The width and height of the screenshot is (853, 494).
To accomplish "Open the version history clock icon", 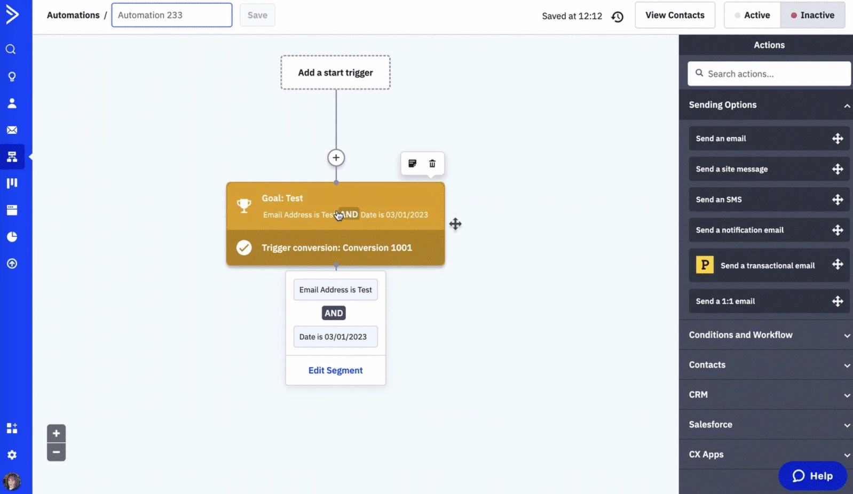I will (618, 17).
